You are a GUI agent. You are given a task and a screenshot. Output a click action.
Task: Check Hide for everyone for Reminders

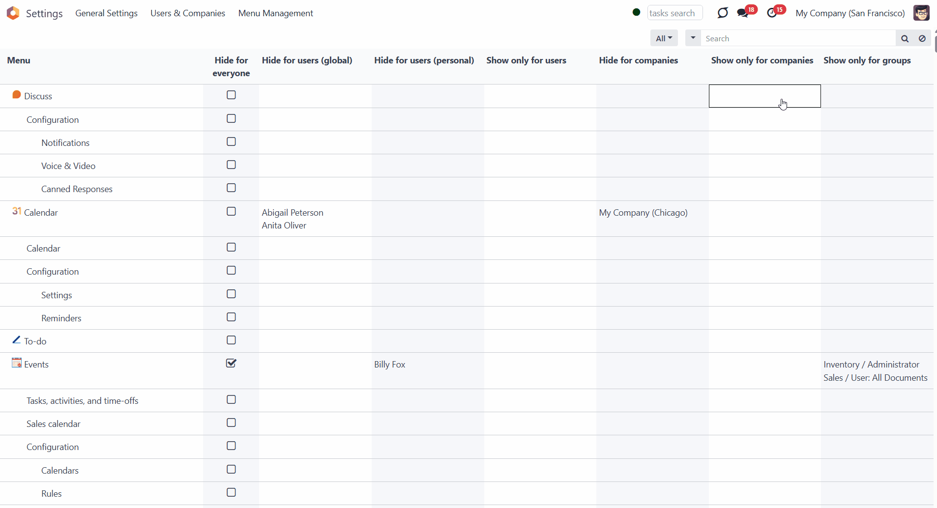click(231, 317)
